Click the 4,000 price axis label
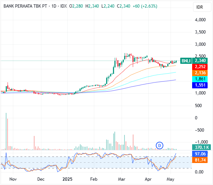Screen dimensions: 213x185 pos(200,20)
